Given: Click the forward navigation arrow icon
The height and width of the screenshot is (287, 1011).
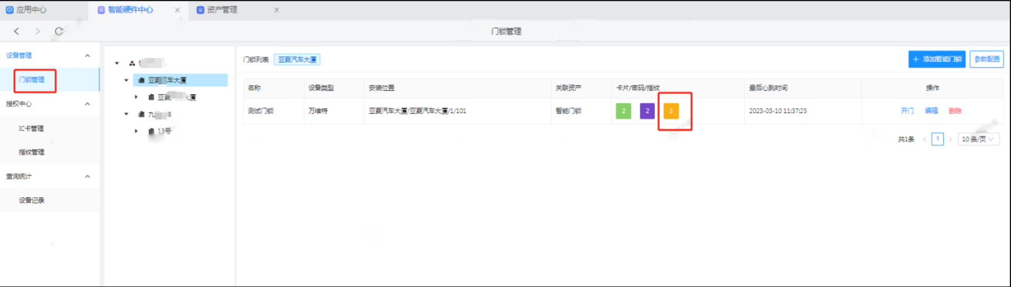Looking at the screenshot, I should click(x=37, y=31).
